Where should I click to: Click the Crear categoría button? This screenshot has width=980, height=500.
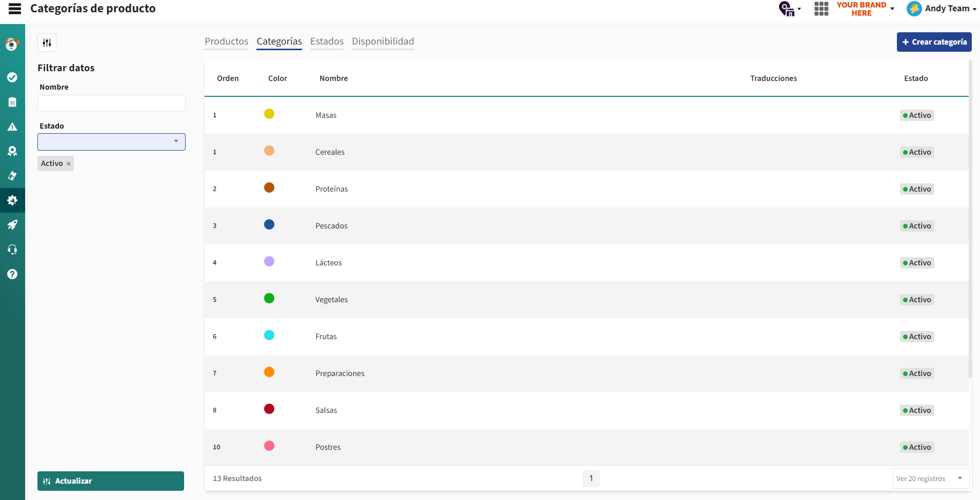click(934, 42)
